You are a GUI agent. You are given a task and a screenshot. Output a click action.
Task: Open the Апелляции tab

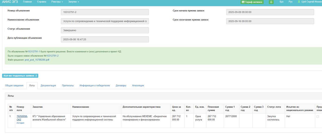point(138,85)
